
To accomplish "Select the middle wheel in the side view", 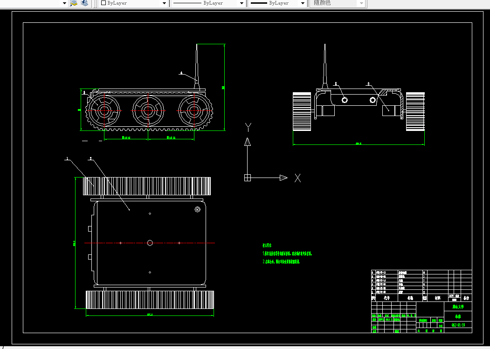I will coord(148,110).
